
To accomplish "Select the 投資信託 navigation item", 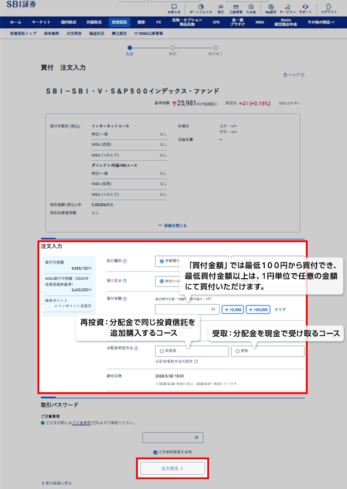I will 119,22.
